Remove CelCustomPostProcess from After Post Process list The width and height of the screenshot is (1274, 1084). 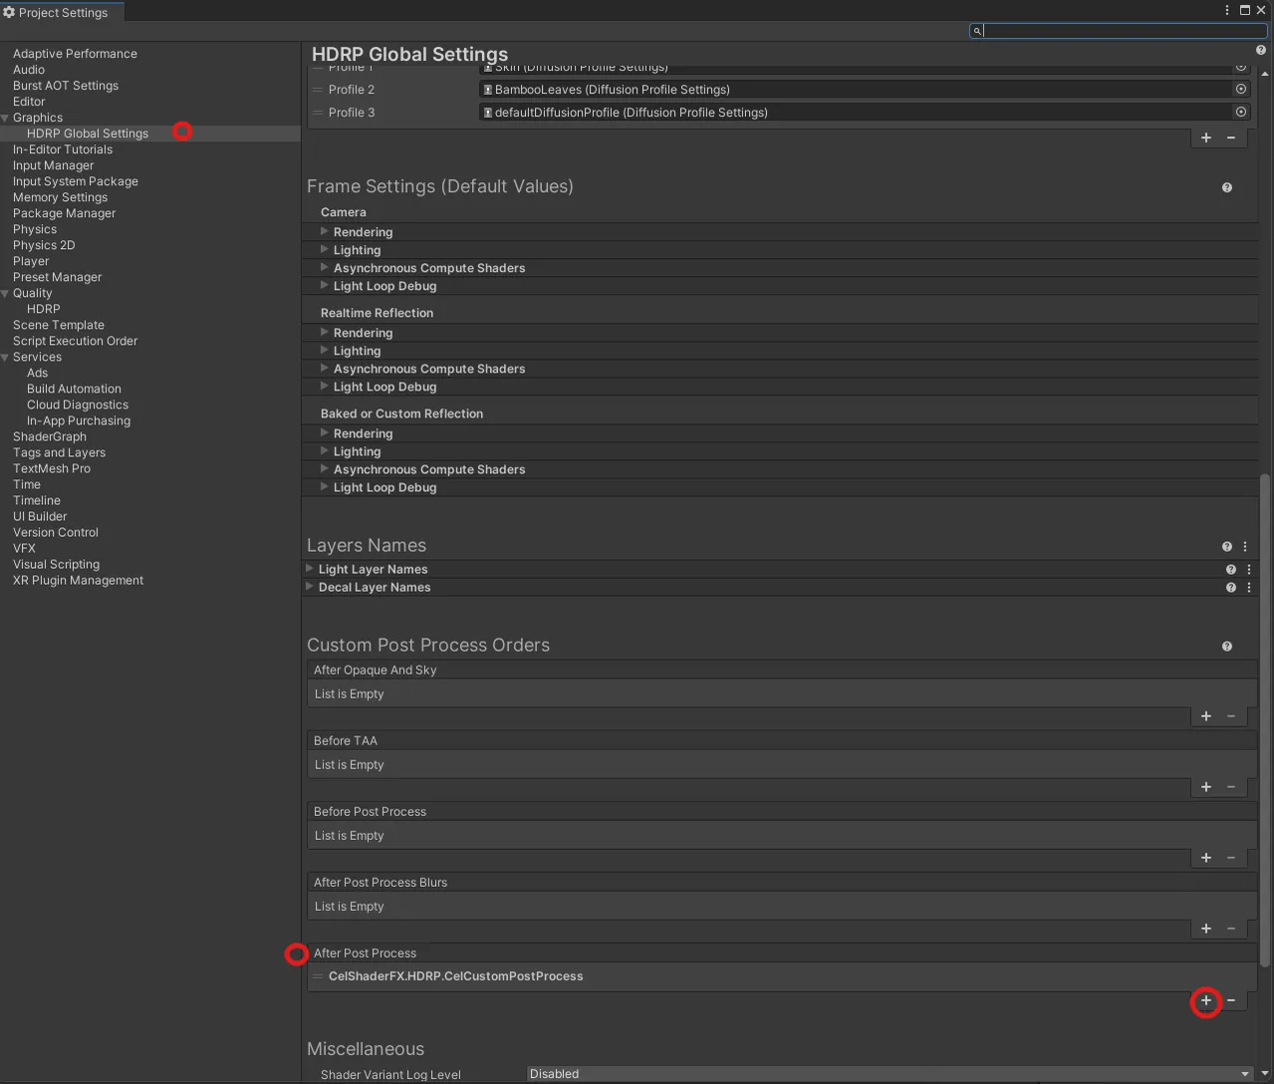(1231, 1000)
